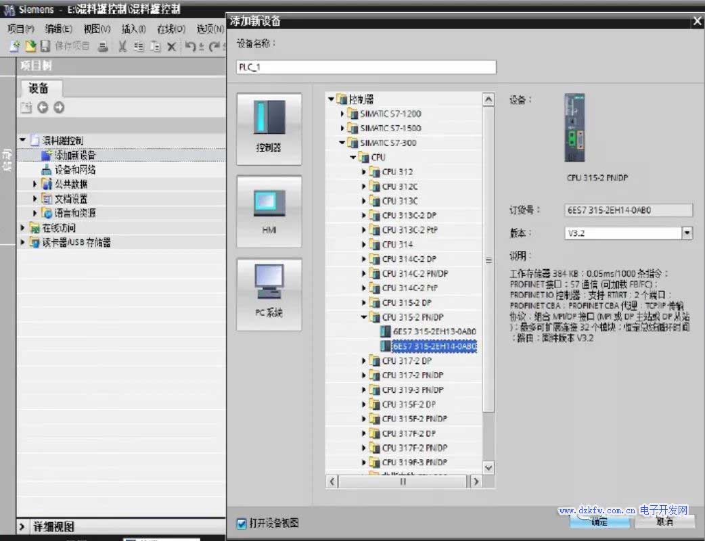Click the undo arrow icon
Image resolution: width=705 pixels, height=541 pixels.
(x=191, y=46)
